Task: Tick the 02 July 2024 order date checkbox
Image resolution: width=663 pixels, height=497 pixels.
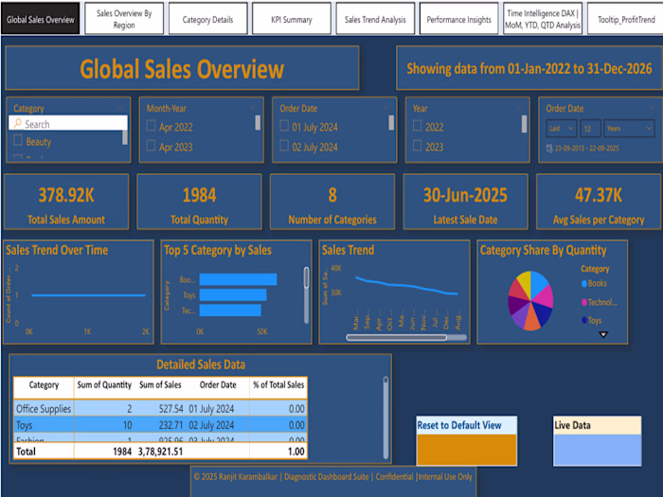Action: click(284, 146)
